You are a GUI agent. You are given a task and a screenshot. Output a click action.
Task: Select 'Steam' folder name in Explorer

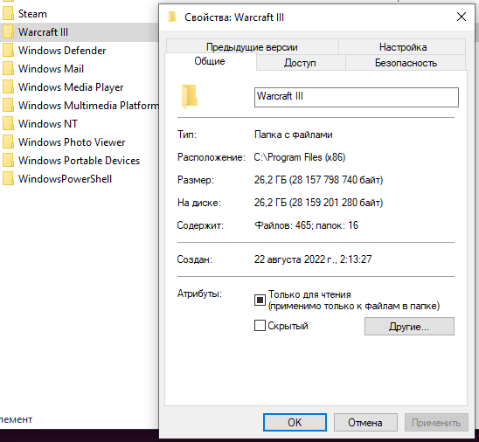tap(32, 14)
